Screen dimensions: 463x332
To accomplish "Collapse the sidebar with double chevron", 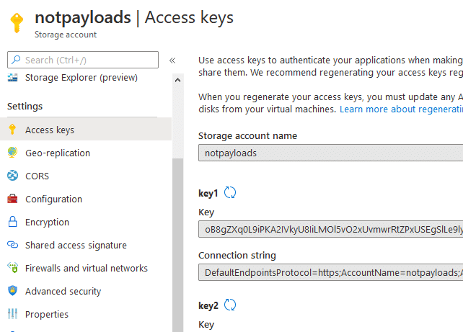I will pyautogui.click(x=172, y=60).
